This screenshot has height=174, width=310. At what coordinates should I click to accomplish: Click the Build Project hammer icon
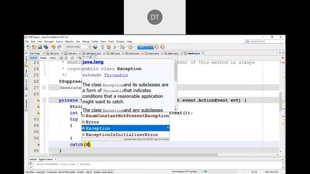[x=102, y=47]
